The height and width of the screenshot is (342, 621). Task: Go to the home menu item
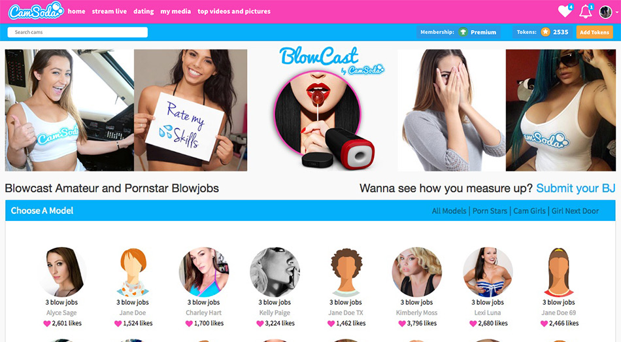pyautogui.click(x=76, y=12)
